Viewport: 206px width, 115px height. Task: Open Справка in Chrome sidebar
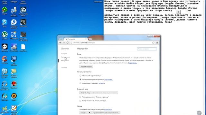pyautogui.click(x=64, y=67)
